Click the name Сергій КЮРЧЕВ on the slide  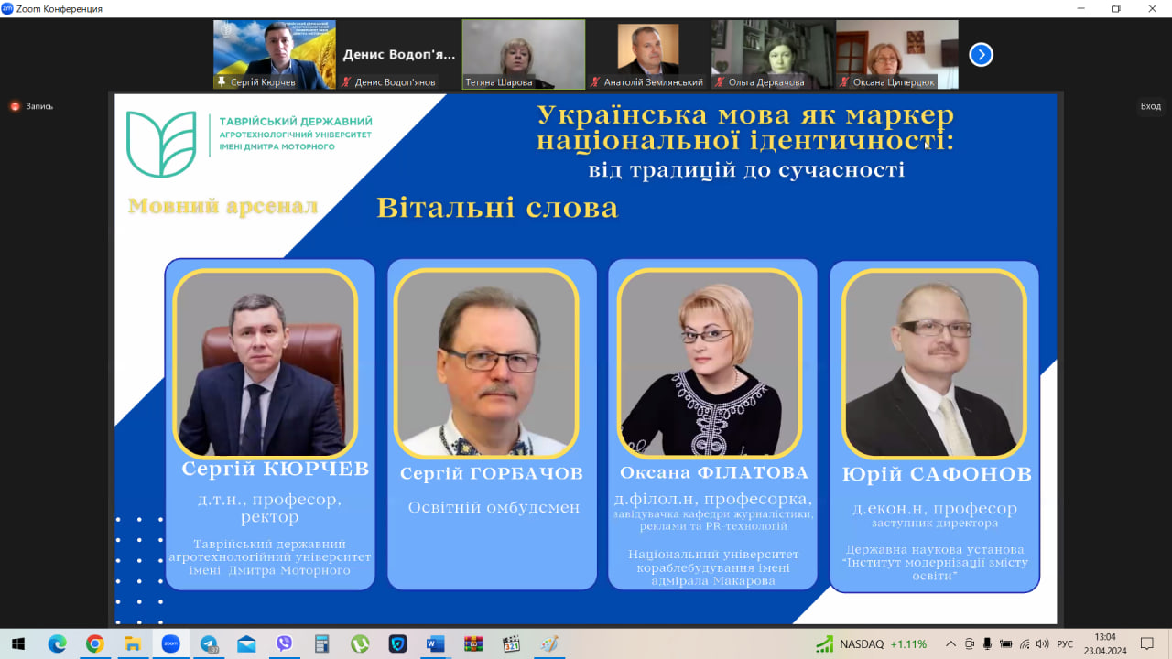point(276,470)
